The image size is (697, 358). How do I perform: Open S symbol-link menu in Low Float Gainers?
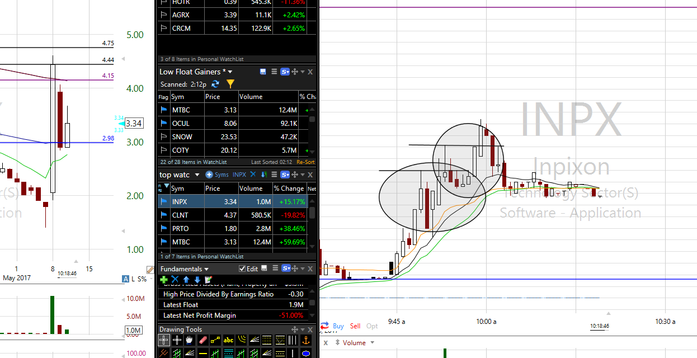tap(285, 72)
